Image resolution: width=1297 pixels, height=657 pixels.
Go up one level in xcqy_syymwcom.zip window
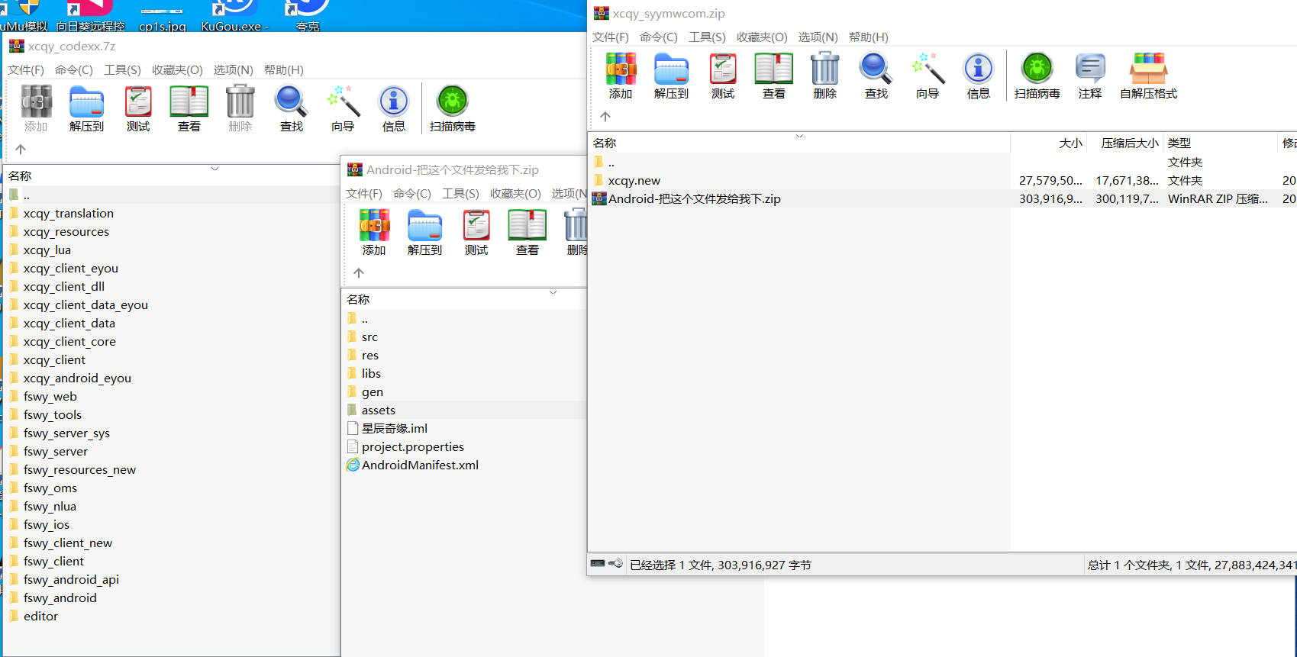(605, 117)
